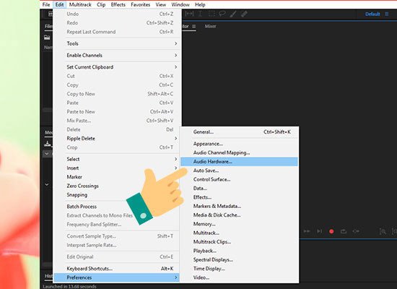This screenshot has height=289, width=397.
Task: Open the Effects menu
Action: pyautogui.click(x=118, y=4)
